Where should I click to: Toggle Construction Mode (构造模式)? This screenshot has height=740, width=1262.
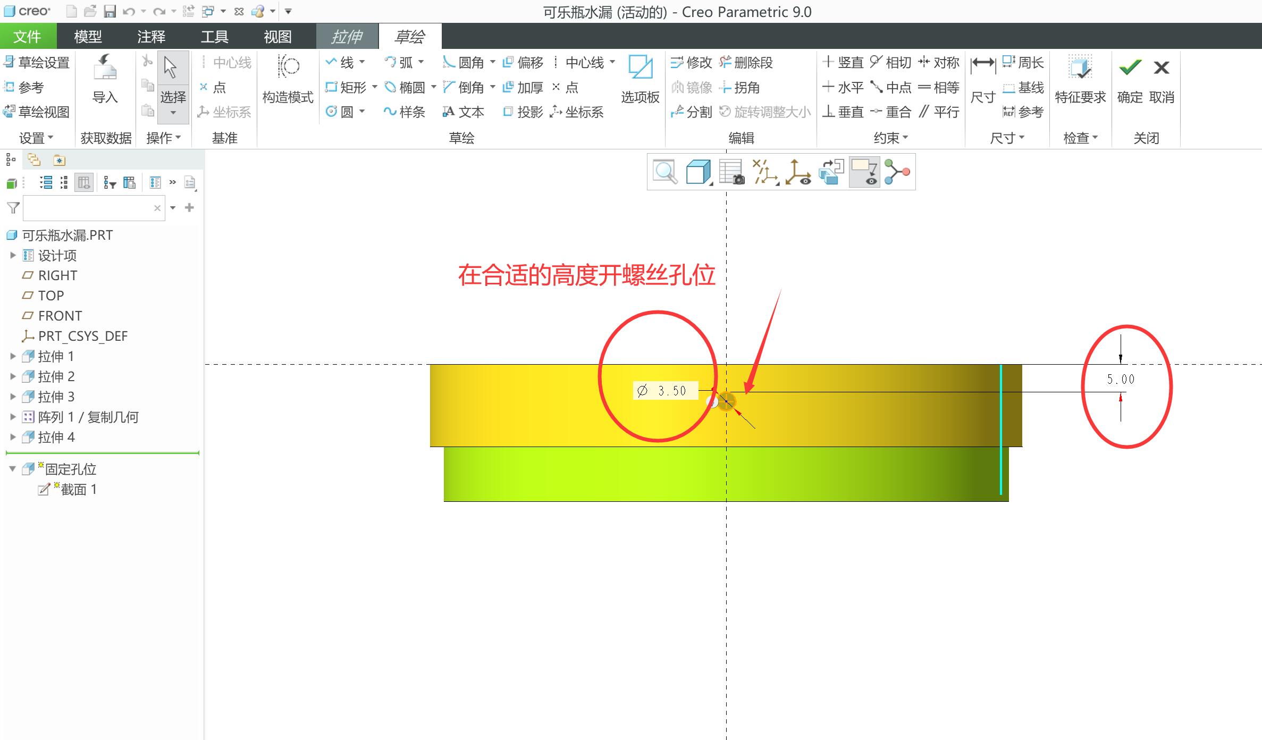click(288, 79)
